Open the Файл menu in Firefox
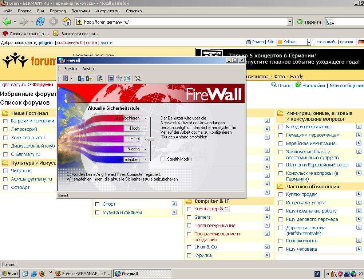This screenshot has height=279, width=364. pyautogui.click(x=7, y=11)
